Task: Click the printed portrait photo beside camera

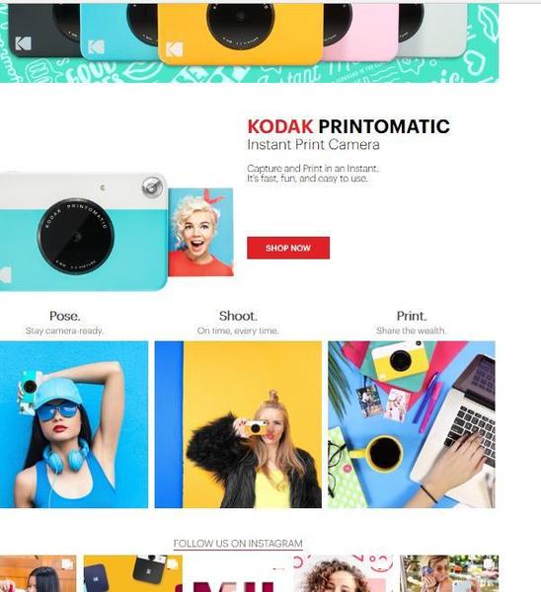Action: coord(200,232)
